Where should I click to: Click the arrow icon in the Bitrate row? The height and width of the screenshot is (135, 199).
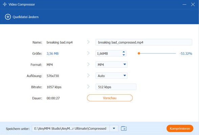[88, 87]
